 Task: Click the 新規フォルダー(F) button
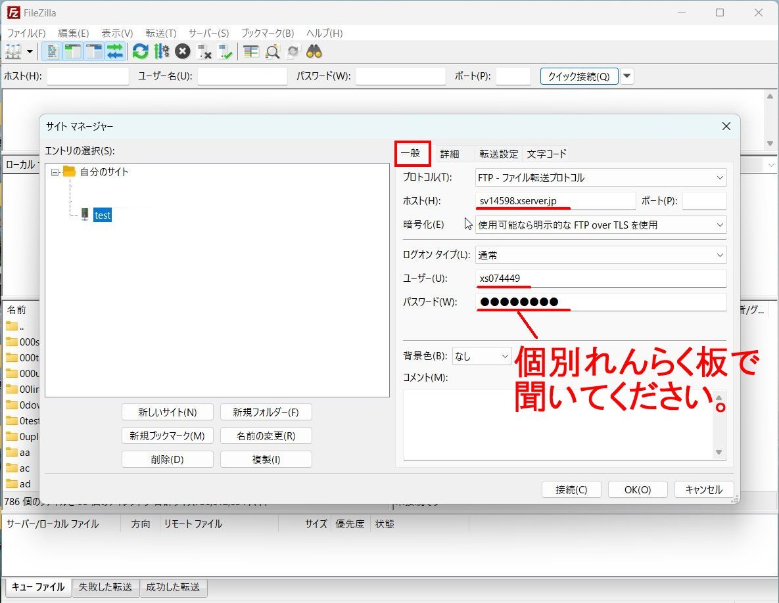(x=266, y=412)
